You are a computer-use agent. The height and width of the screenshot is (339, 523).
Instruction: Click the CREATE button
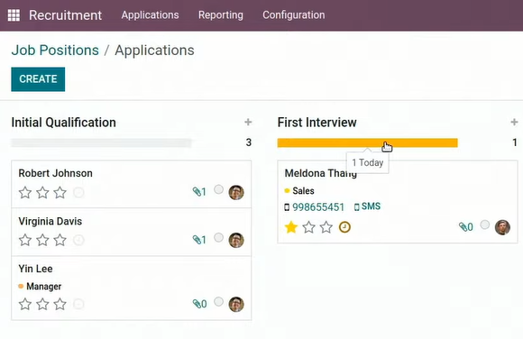(x=38, y=79)
